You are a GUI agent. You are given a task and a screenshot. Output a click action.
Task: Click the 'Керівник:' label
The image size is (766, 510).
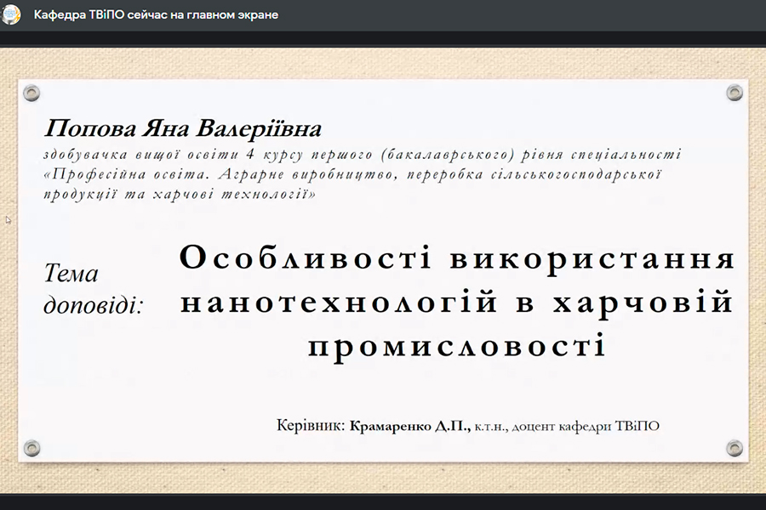tap(311, 426)
